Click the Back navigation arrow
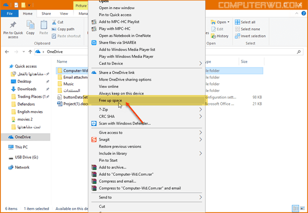This screenshot has height=213, width=308. click(x=7, y=52)
